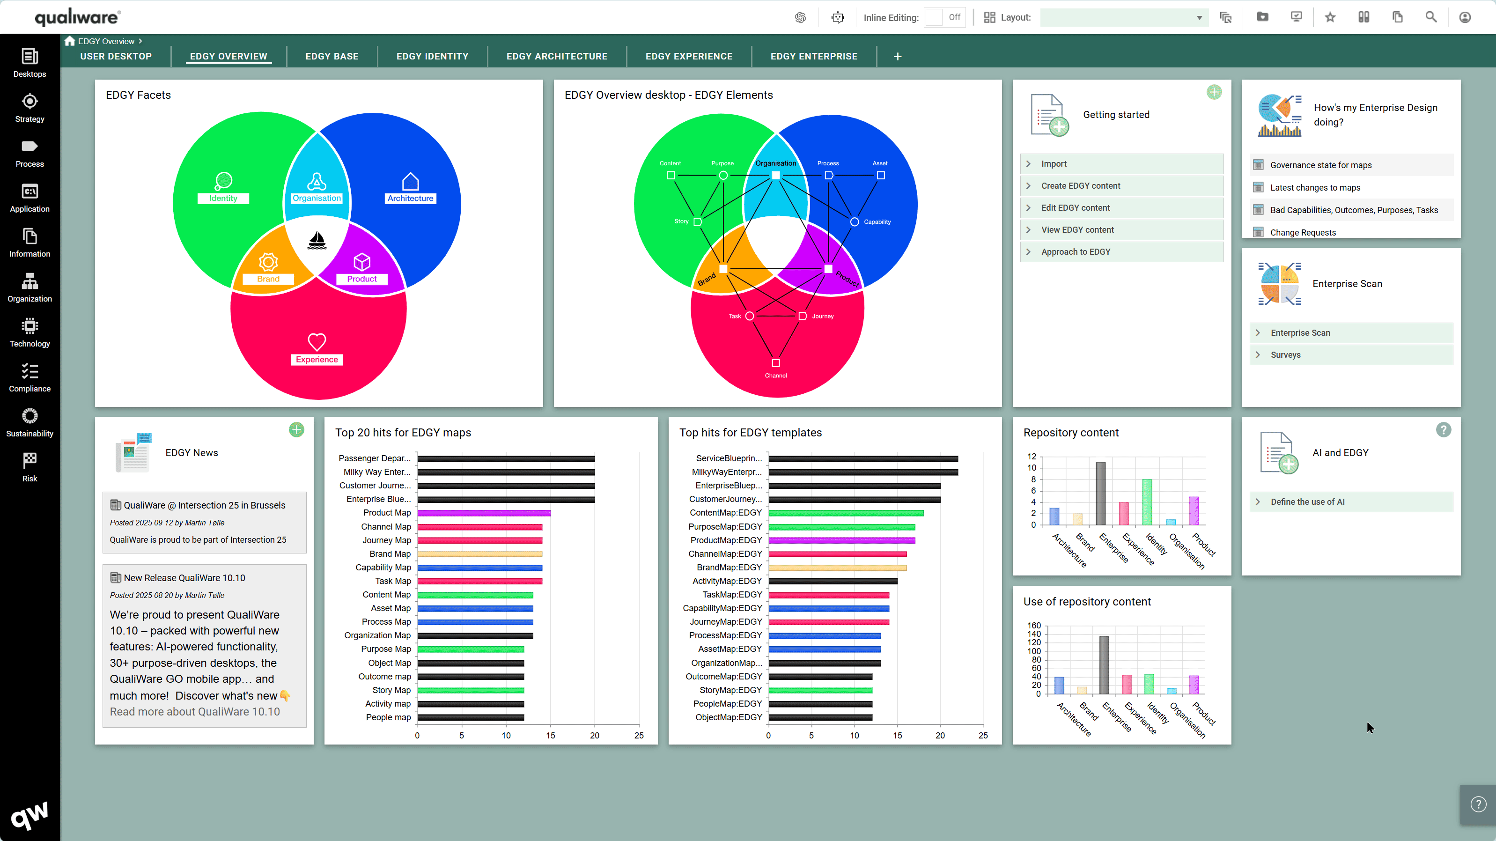This screenshot has width=1496, height=841.
Task: Click the copy documents icon in top bar
Action: tap(1397, 17)
